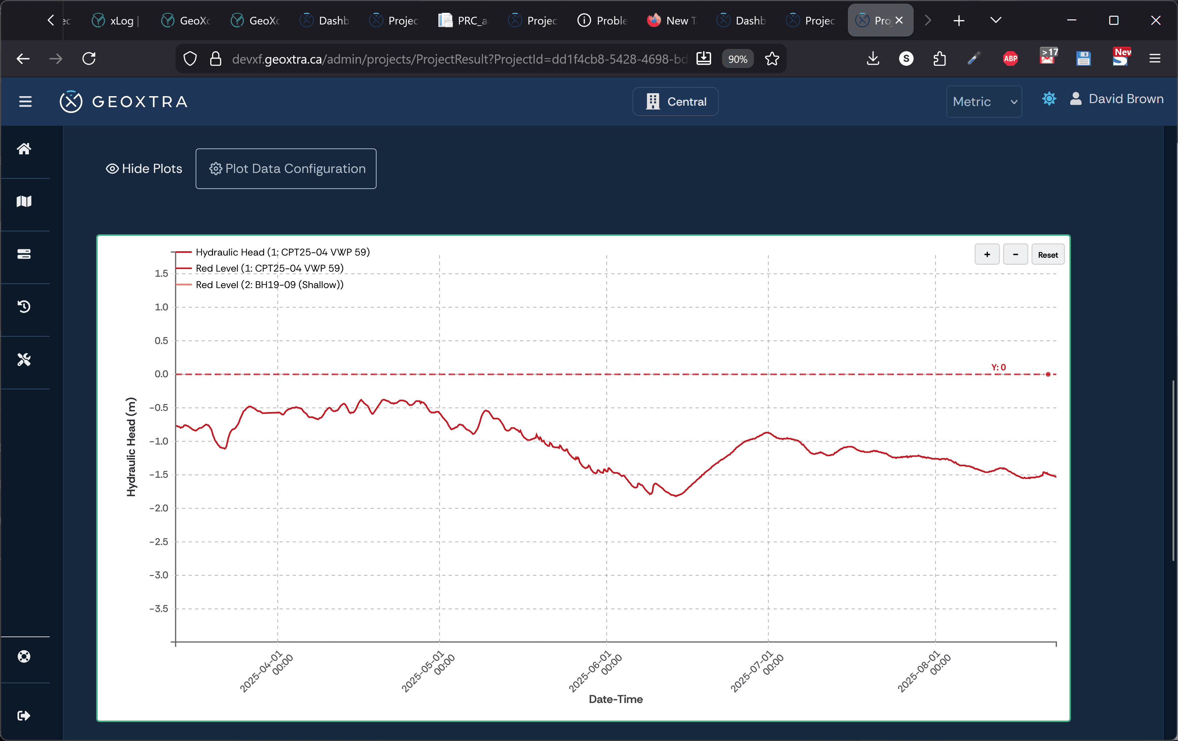This screenshot has width=1178, height=741.
Task: Open Plot Data Configuration
Action: click(x=286, y=168)
